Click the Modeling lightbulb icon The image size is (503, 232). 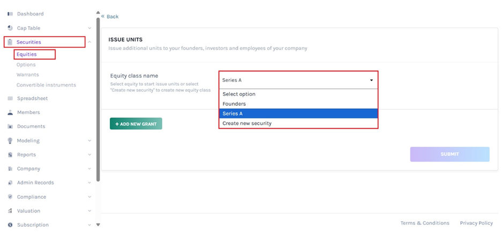10,140
